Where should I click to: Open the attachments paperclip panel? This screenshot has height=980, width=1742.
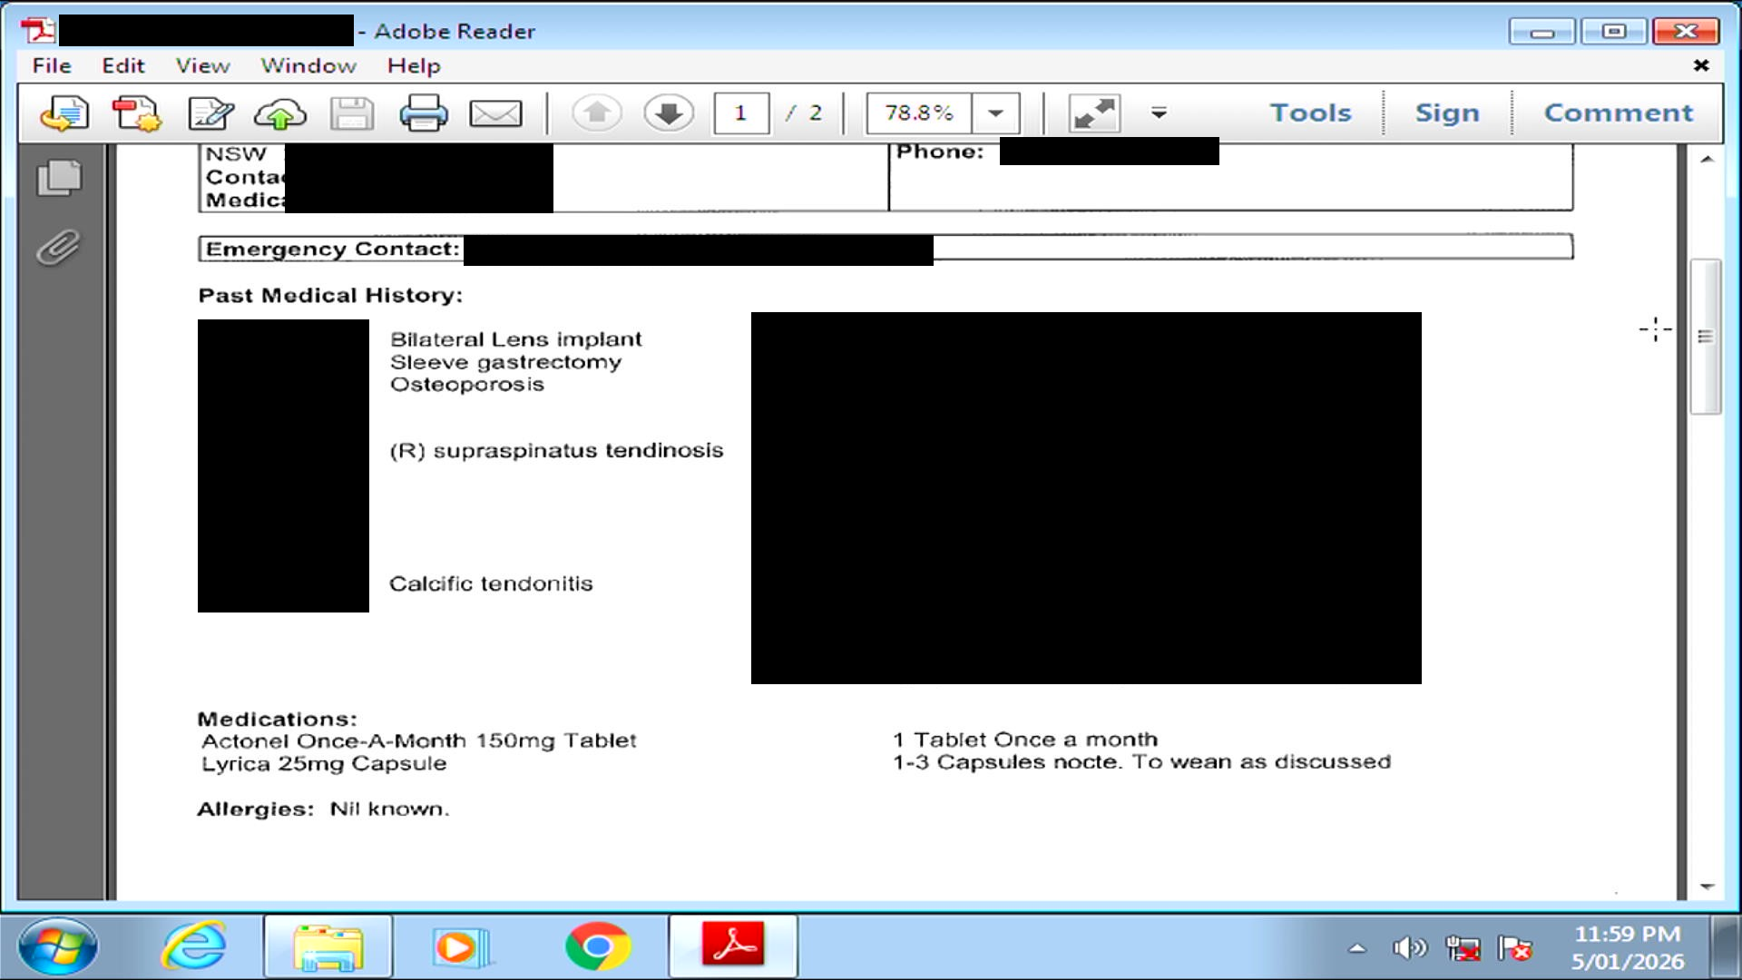click(x=58, y=248)
